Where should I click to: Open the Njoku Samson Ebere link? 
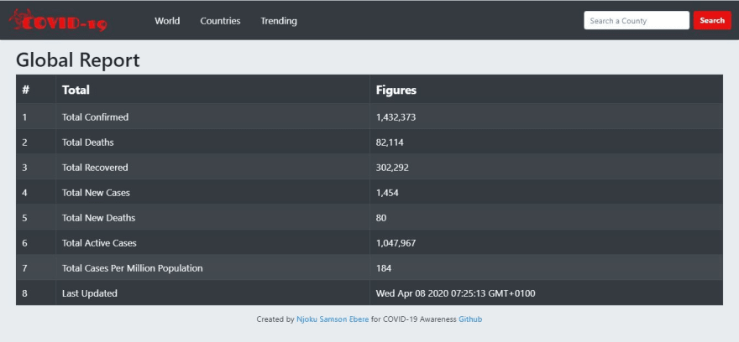[x=333, y=319]
